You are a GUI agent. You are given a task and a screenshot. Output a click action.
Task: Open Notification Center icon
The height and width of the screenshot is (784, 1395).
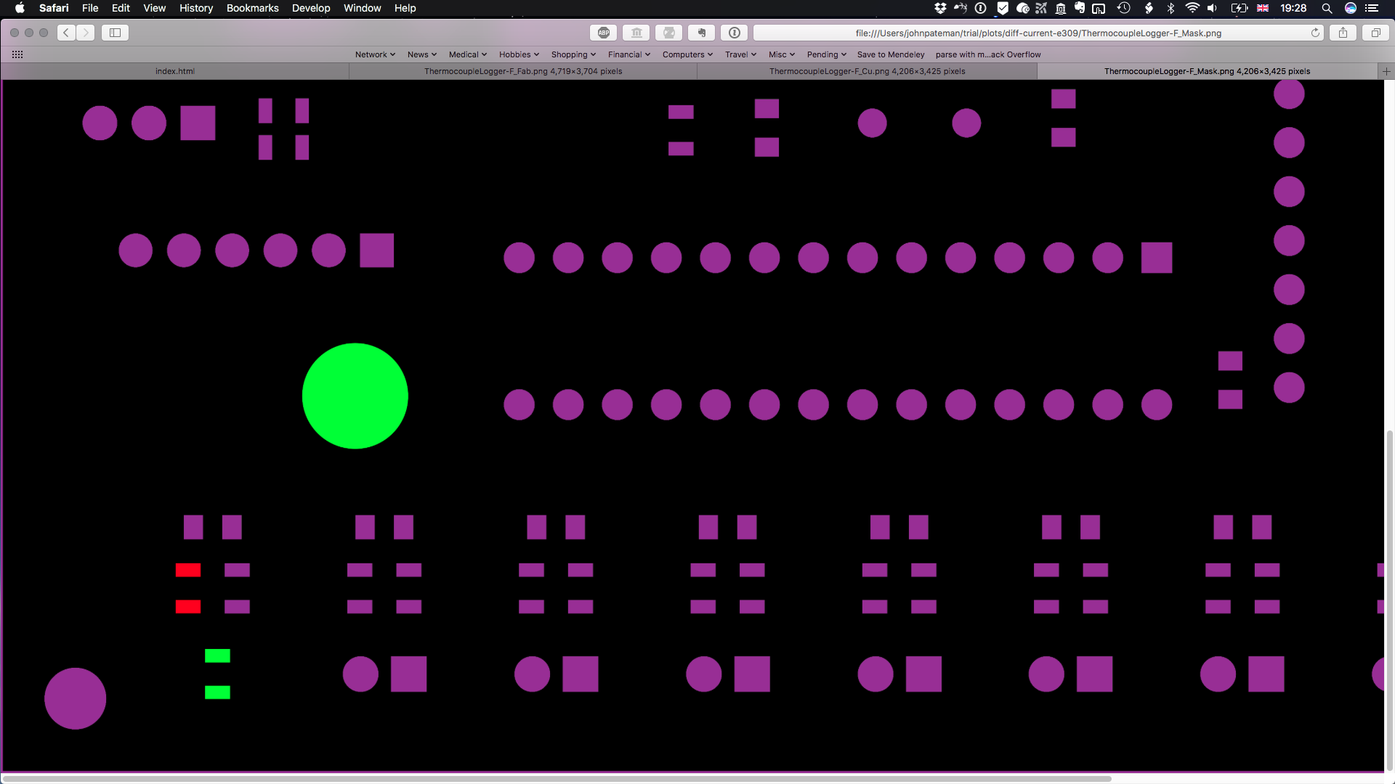pyautogui.click(x=1372, y=8)
